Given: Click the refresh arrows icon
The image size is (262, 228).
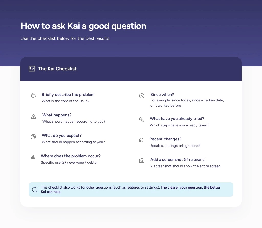Looking at the screenshot, I should pos(141,140).
